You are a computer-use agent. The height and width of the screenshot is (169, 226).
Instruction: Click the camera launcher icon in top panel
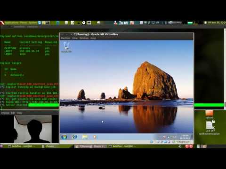[89, 23]
